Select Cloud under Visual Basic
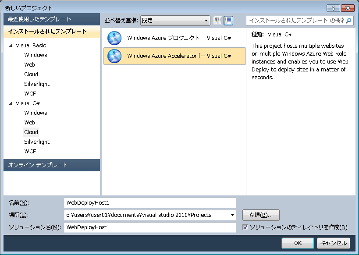 [31, 74]
